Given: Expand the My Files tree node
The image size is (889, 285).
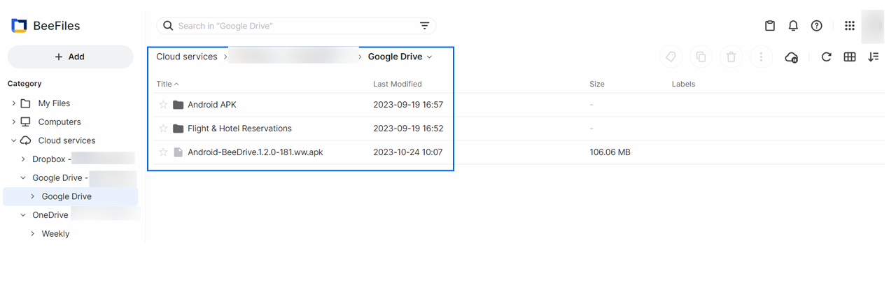Looking at the screenshot, I should (13, 103).
